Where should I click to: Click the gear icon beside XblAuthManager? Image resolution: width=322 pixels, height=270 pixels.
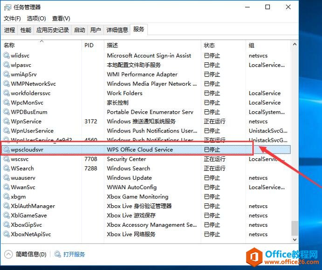7,206
